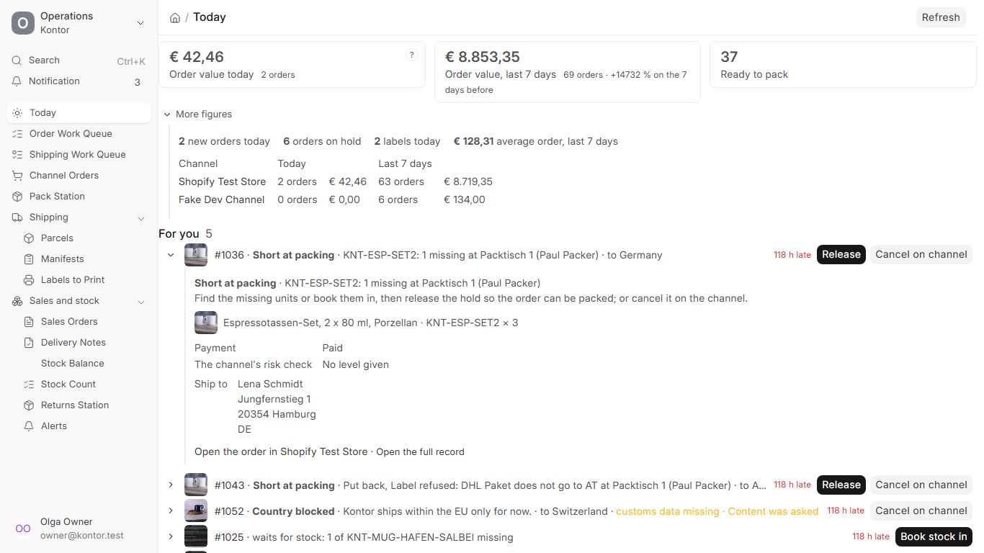The image size is (984, 553).
Task: Collapse the Shipping sidebar section
Action: [141, 217]
